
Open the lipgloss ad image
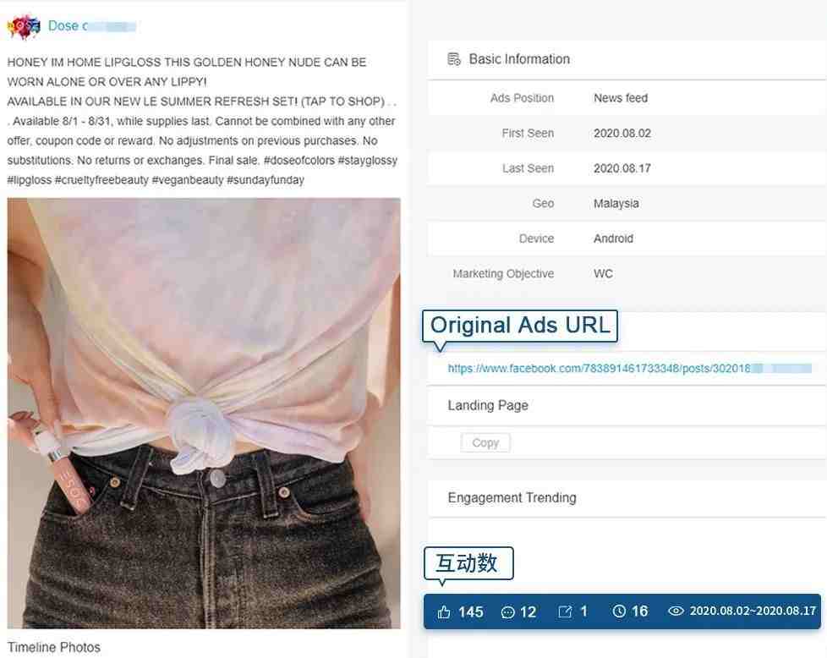coord(204,414)
